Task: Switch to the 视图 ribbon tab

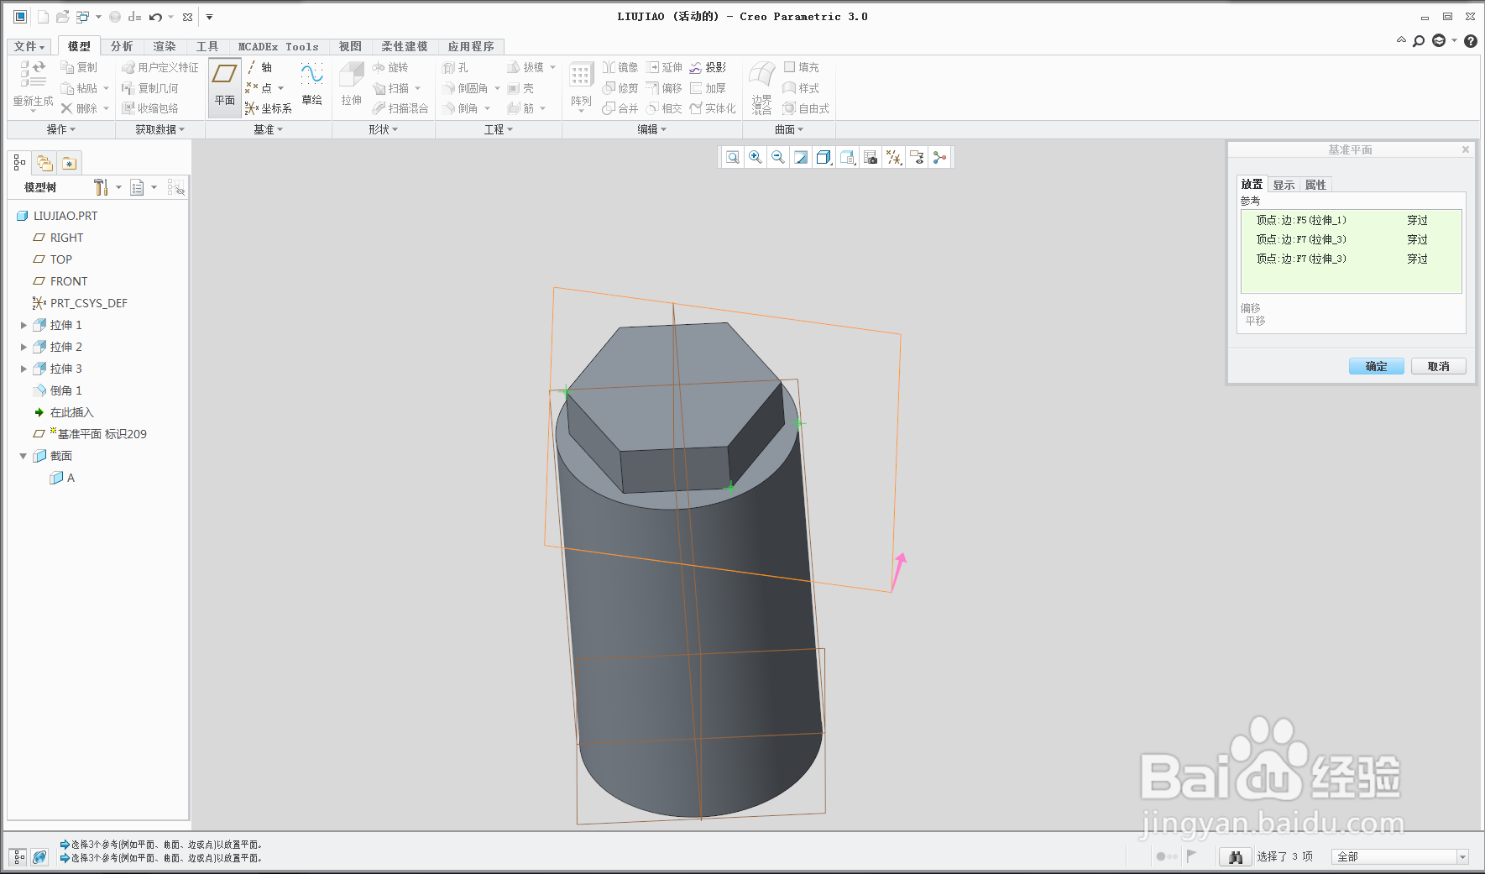Action: [350, 47]
